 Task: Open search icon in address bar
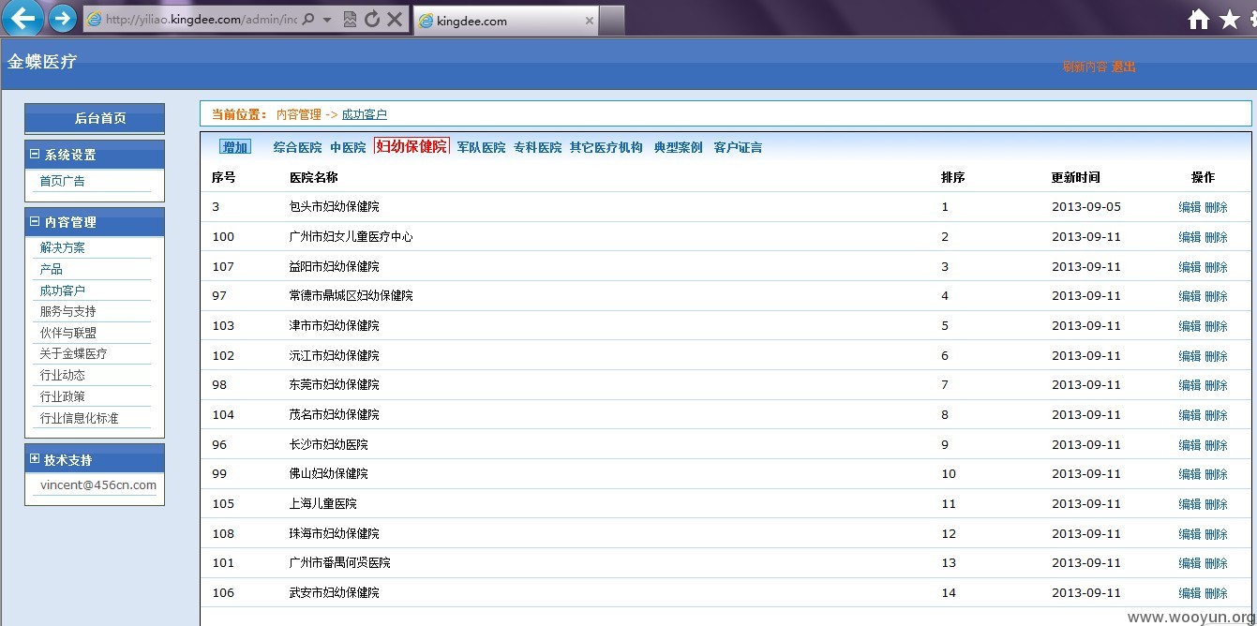308,20
